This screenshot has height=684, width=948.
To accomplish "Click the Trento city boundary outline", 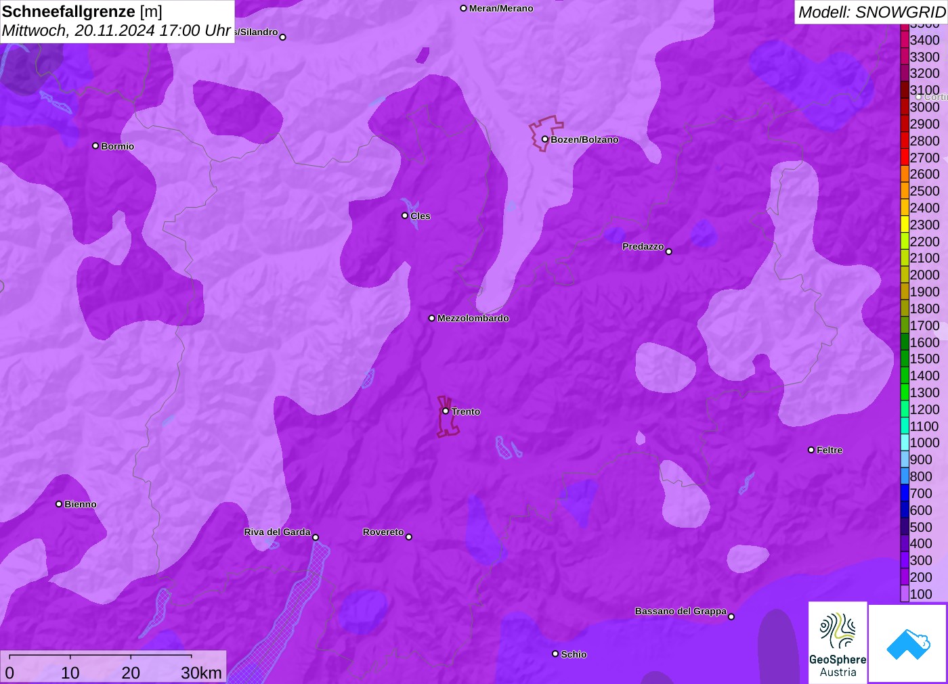I will [448, 417].
